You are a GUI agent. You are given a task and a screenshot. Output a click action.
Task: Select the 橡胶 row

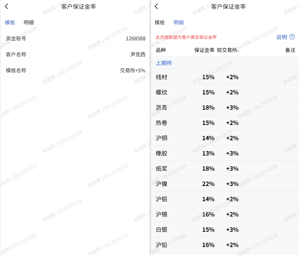point(225,153)
